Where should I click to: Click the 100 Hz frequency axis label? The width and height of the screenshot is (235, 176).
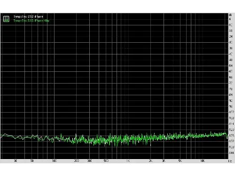pyautogui.click(x=54, y=161)
